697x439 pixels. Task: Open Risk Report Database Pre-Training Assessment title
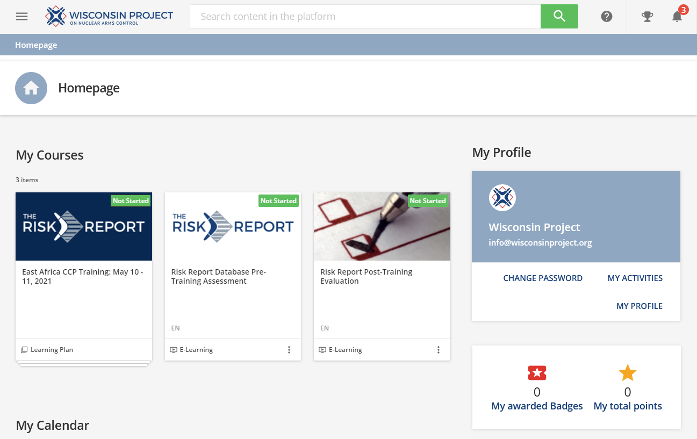[219, 276]
